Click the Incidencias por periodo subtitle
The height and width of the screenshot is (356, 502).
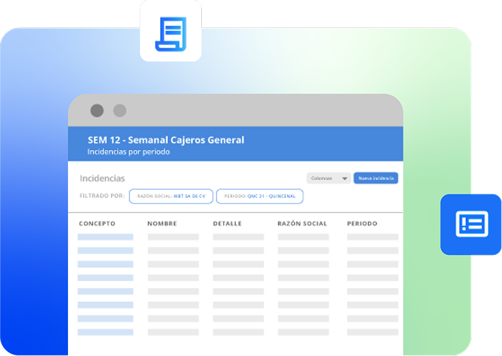[x=129, y=152]
